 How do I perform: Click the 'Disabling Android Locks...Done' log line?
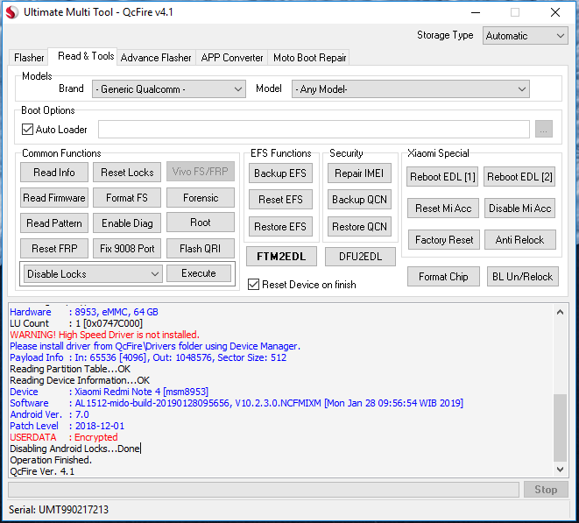coord(75,449)
